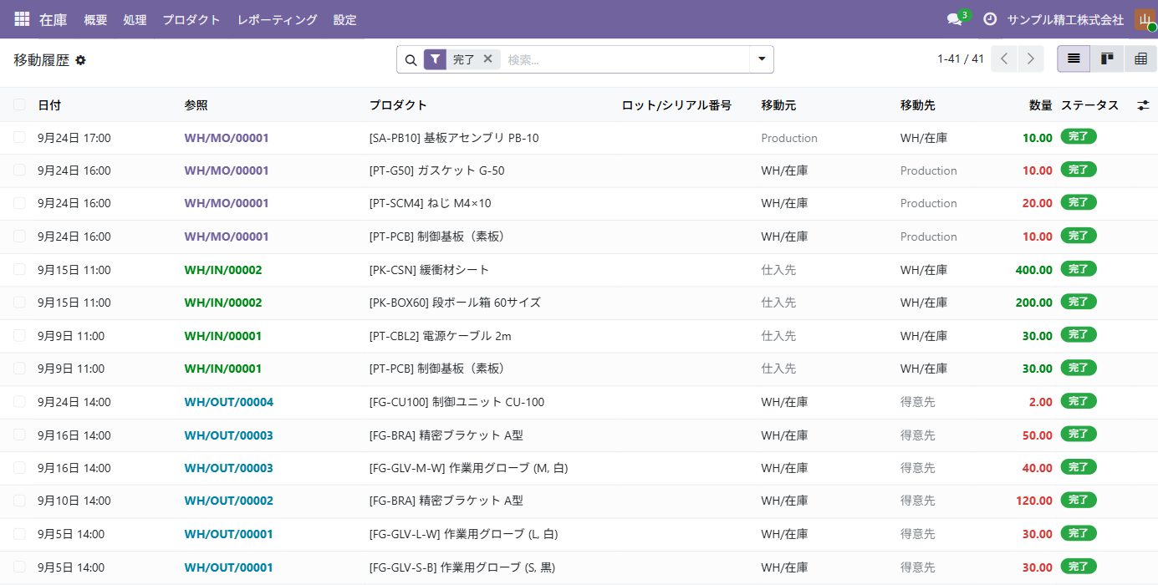Viewport: 1158px width, 585px height.
Task: Click the 2.00 quantity cell
Action: pyautogui.click(x=1041, y=402)
